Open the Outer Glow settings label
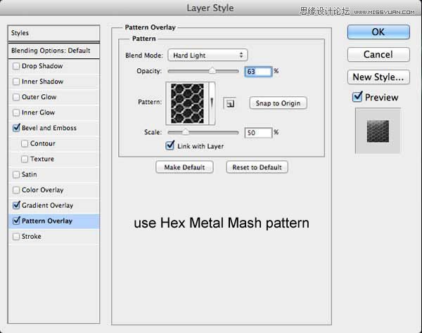 (39, 97)
